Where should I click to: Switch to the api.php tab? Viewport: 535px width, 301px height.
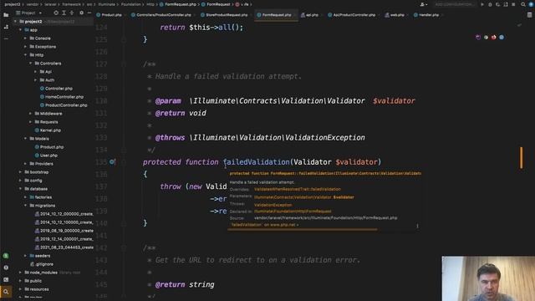pyautogui.click(x=309, y=15)
